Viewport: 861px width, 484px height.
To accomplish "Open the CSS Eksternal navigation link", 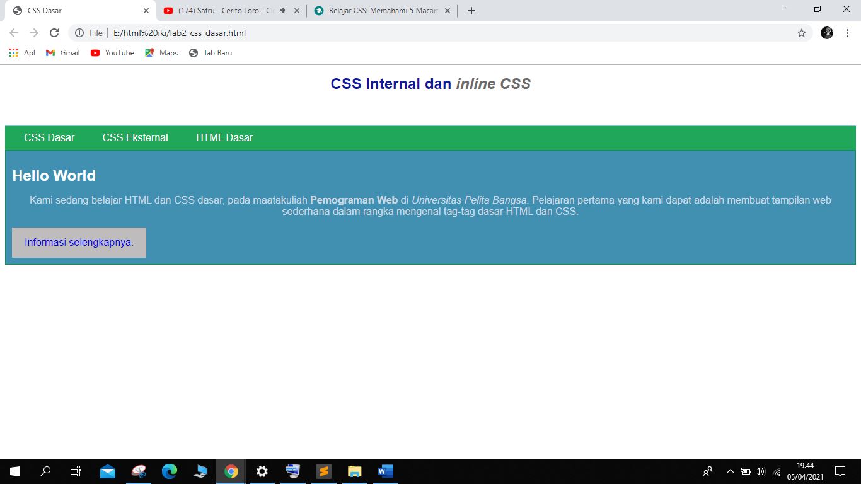I will (x=135, y=137).
